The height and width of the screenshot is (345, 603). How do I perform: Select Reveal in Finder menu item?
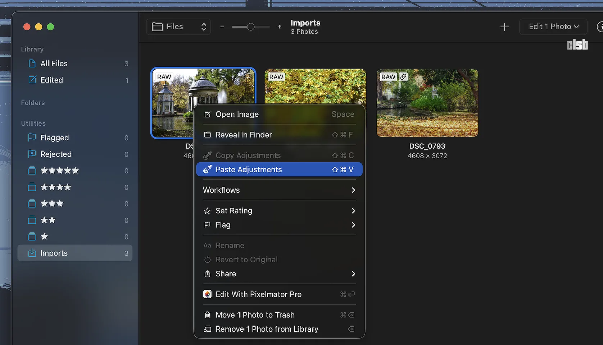[x=279, y=135]
